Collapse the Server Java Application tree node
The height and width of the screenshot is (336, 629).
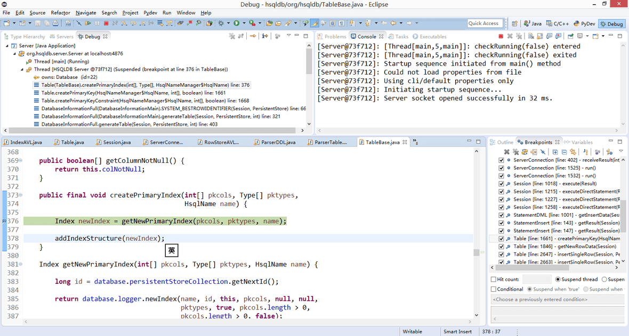coord(8,46)
